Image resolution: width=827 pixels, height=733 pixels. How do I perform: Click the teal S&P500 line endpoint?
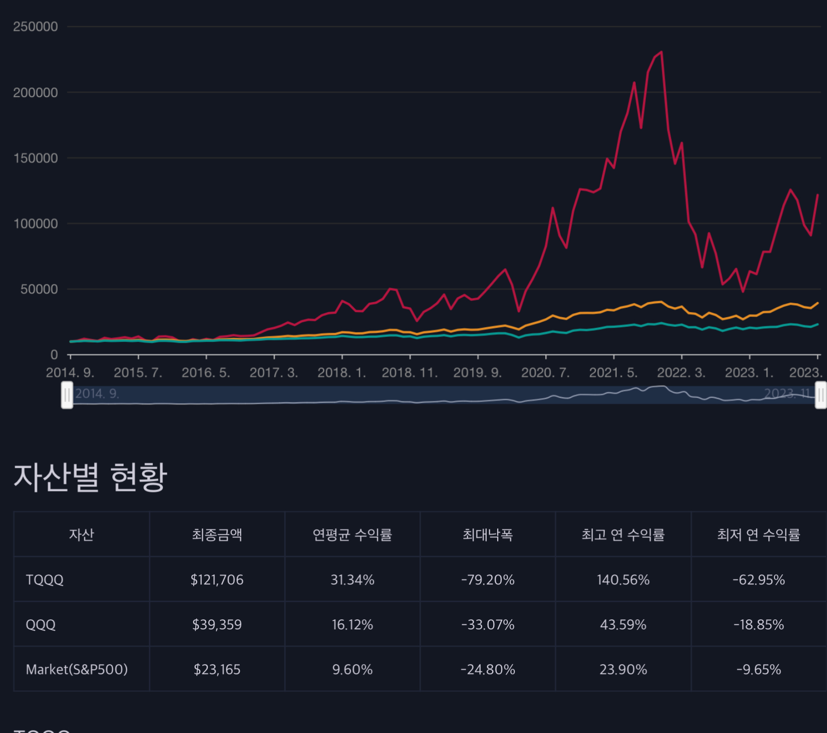(x=817, y=324)
